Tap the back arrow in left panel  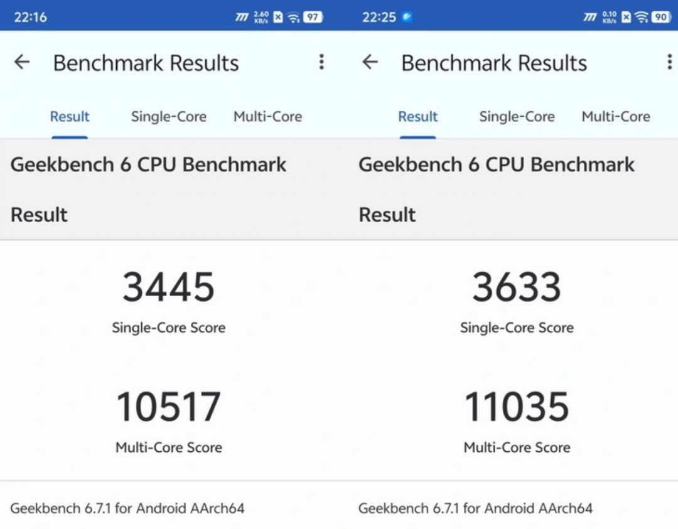[21, 62]
